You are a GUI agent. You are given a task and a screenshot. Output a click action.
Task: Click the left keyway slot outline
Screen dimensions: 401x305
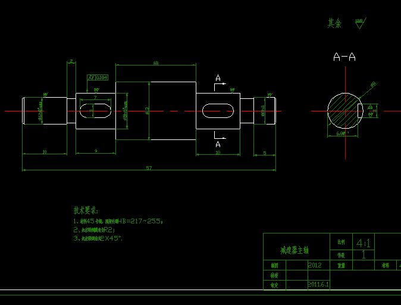point(95,111)
